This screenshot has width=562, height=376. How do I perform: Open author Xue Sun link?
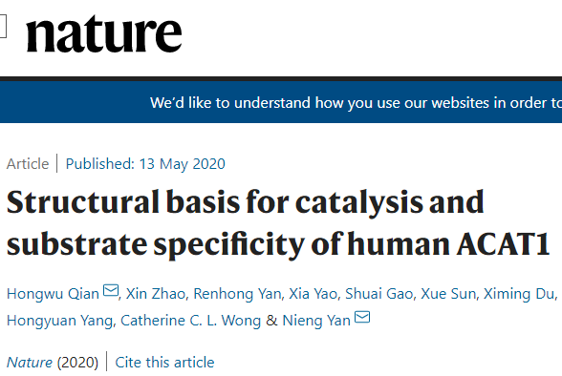click(x=448, y=294)
